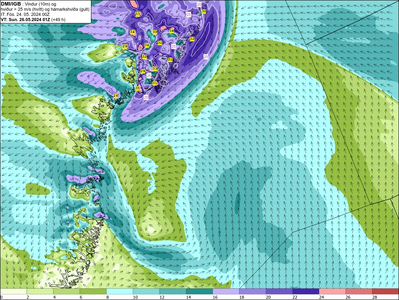Select the 20–22 m/s violet legend swatch
Screen dimensions: 399x300
(279, 291)
